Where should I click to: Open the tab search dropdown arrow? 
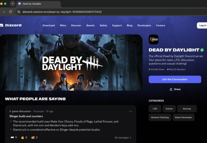tap(12, 4)
